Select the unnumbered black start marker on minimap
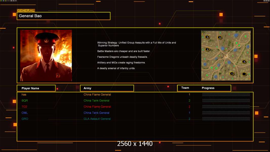270x152 pixels. (244, 74)
